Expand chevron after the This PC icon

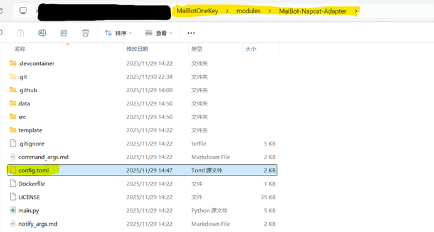pyautogui.click(x=36, y=11)
